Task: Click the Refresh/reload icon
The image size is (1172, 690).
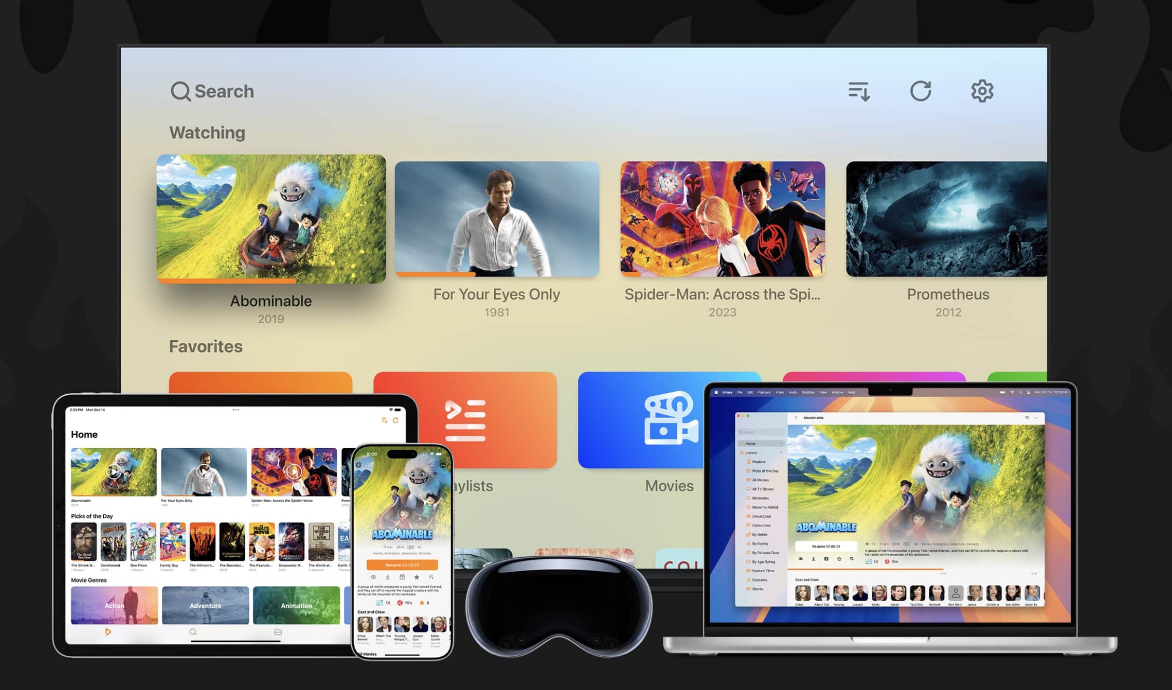Action: point(920,91)
